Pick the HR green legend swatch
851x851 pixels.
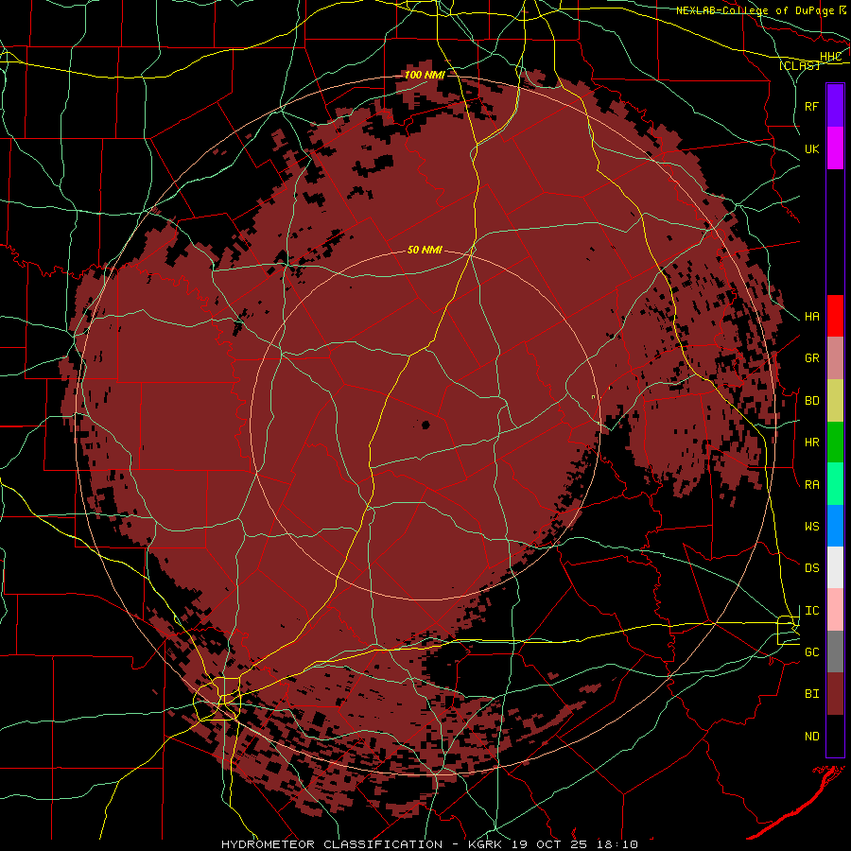(x=835, y=442)
